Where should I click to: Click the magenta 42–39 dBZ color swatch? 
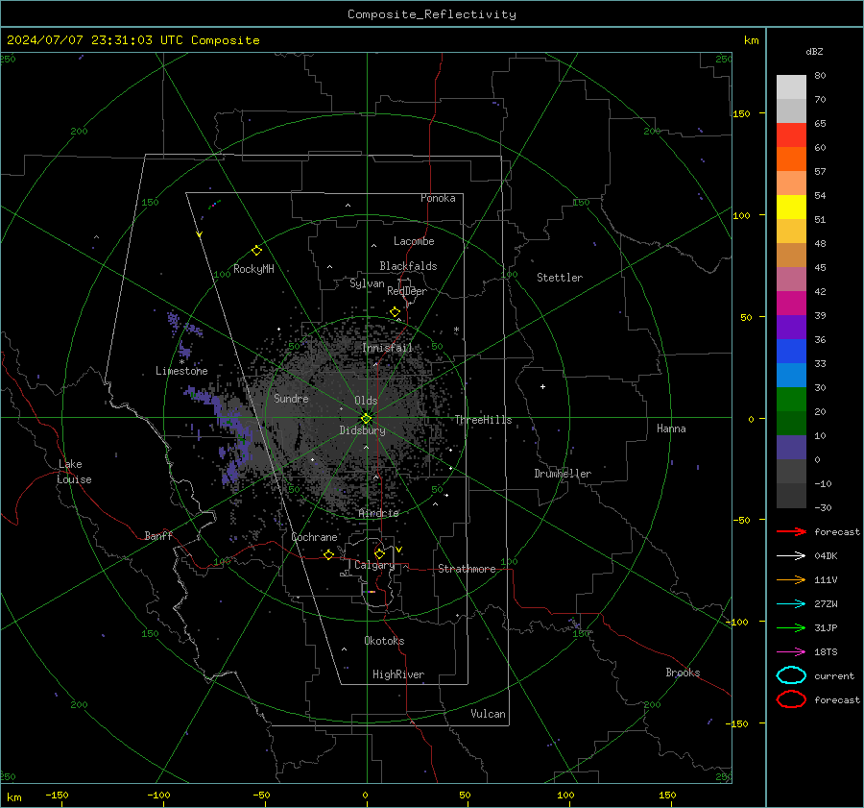tap(791, 304)
